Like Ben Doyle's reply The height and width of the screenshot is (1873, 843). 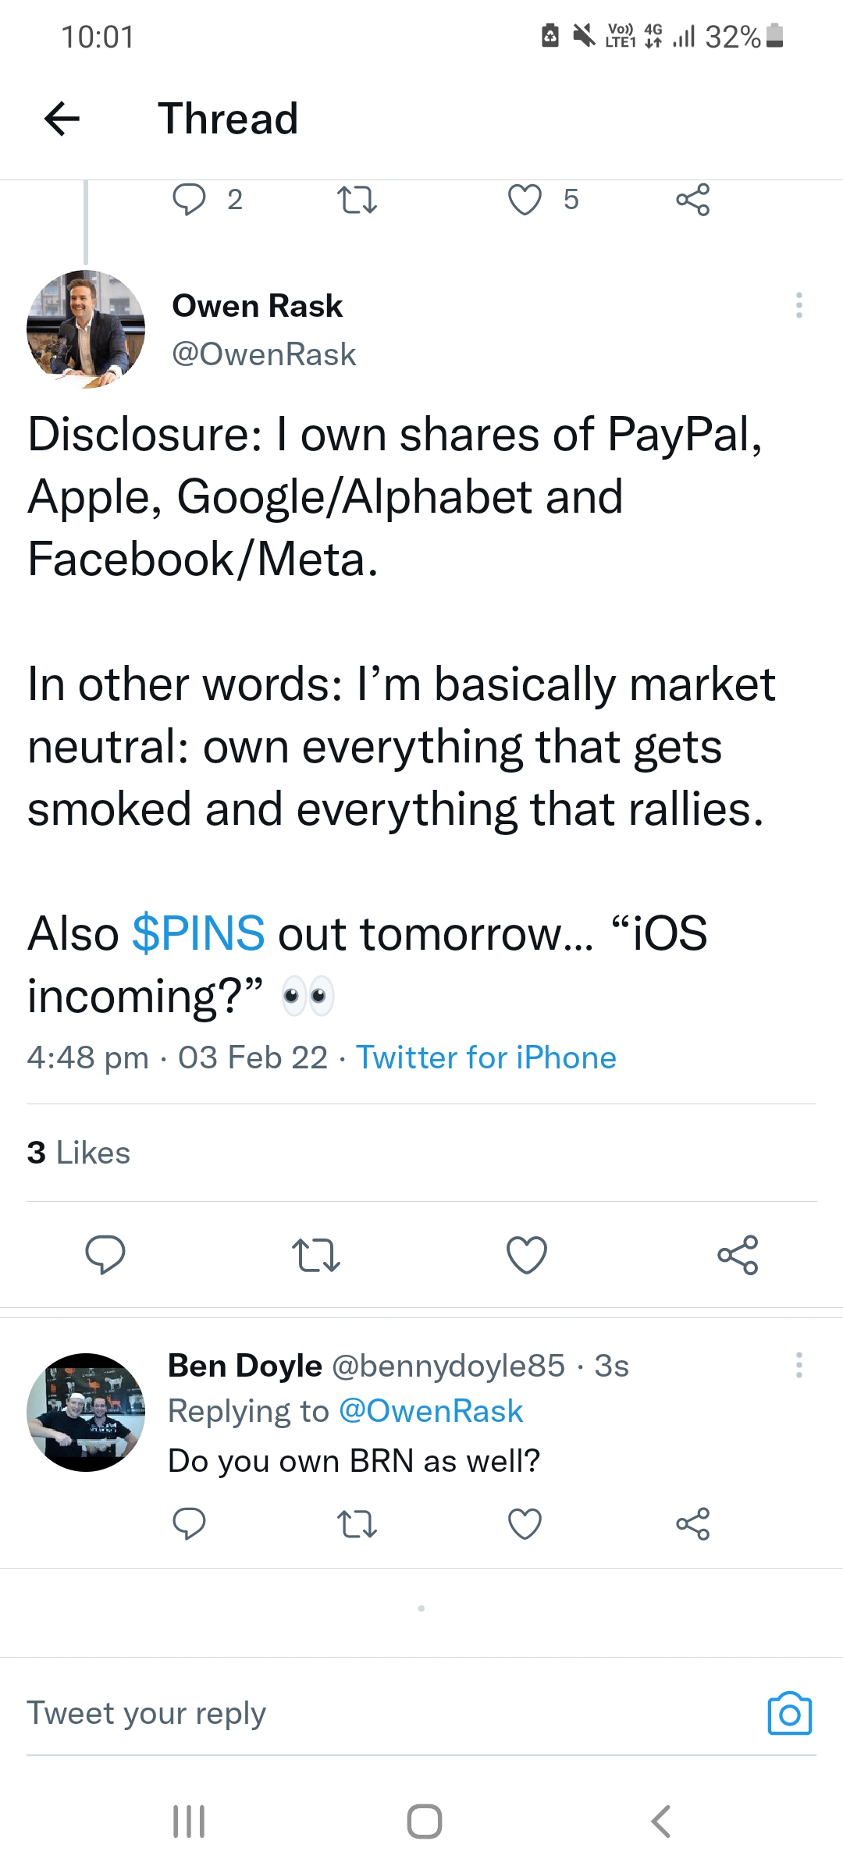click(x=525, y=1523)
